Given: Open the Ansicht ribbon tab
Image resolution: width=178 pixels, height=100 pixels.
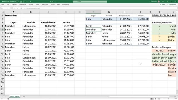Looking at the screenshot, I should click(53, 4).
